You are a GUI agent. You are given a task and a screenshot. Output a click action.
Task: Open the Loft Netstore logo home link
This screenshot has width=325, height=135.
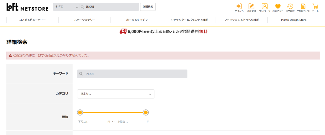pyautogui.click(x=27, y=7)
